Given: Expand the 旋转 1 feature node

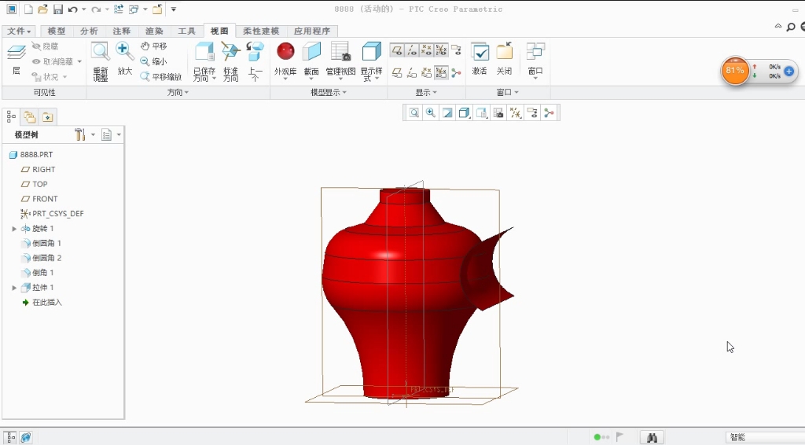Looking at the screenshot, I should pyautogui.click(x=14, y=229).
